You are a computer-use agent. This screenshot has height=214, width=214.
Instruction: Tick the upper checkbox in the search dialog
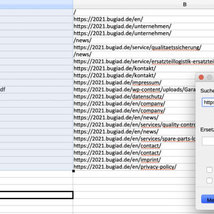(209, 170)
